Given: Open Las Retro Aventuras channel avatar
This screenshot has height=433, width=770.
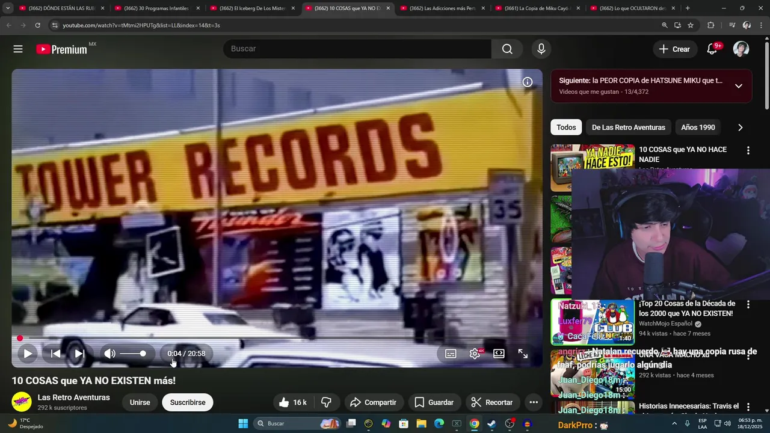Looking at the screenshot, I should [22, 402].
